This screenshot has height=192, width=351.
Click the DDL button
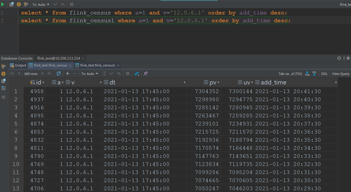[324, 74]
